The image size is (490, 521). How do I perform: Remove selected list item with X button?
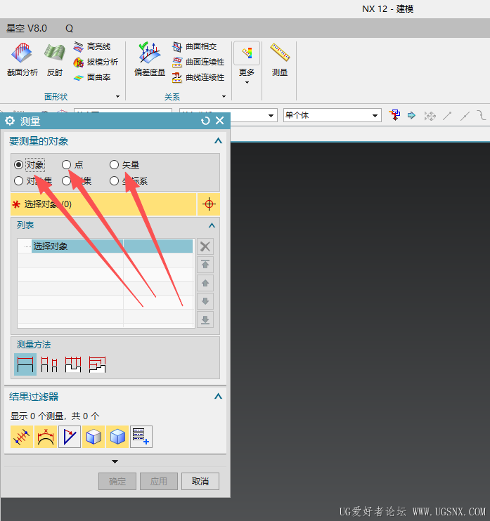(205, 246)
